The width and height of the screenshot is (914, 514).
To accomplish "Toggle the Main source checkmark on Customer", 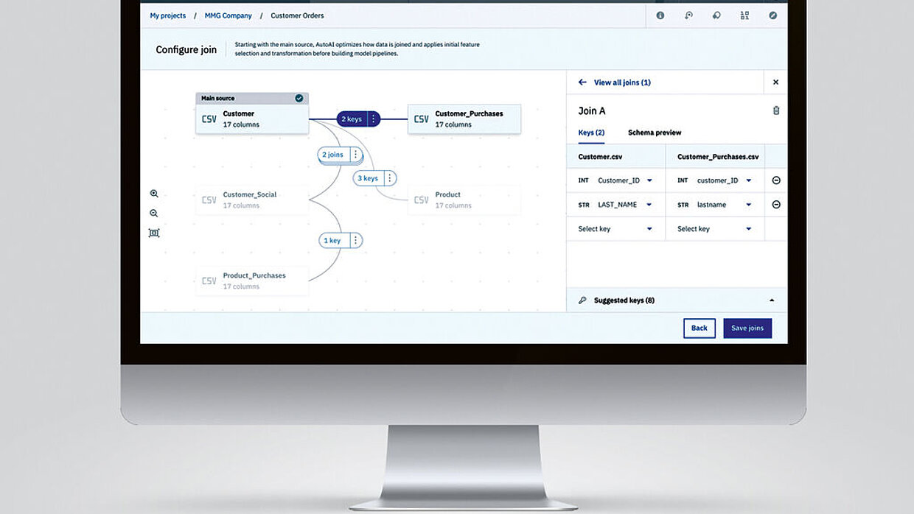I will pos(299,98).
